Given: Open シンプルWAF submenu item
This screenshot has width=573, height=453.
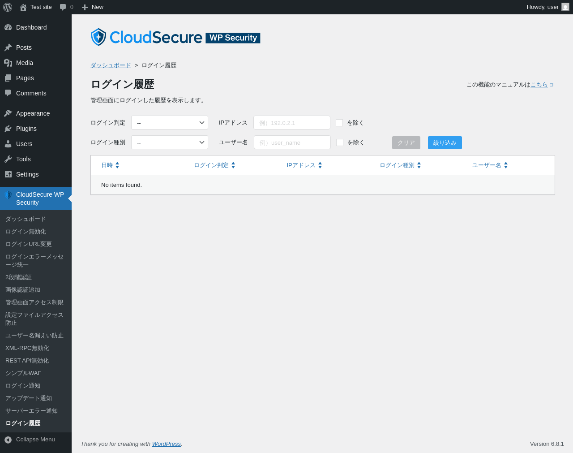Looking at the screenshot, I should [23, 373].
